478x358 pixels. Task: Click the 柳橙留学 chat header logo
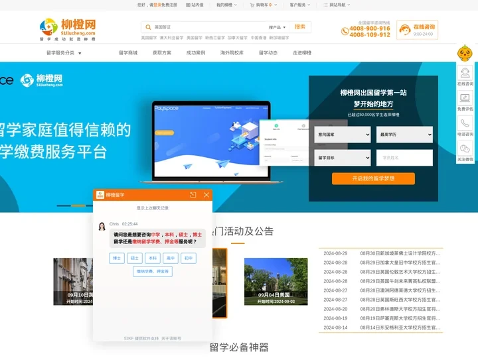tap(100, 195)
